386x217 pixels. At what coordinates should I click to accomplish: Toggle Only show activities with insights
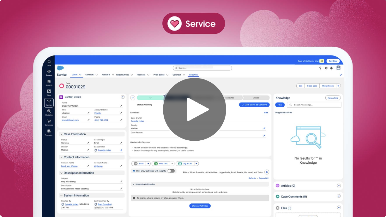pos(171,171)
